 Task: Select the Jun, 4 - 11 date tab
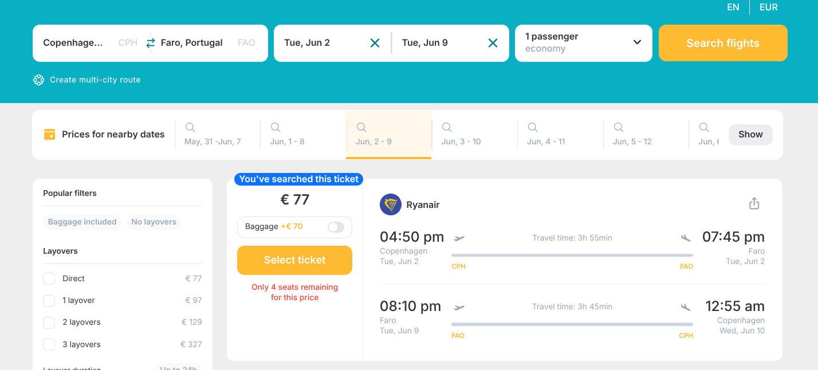pyautogui.click(x=546, y=135)
